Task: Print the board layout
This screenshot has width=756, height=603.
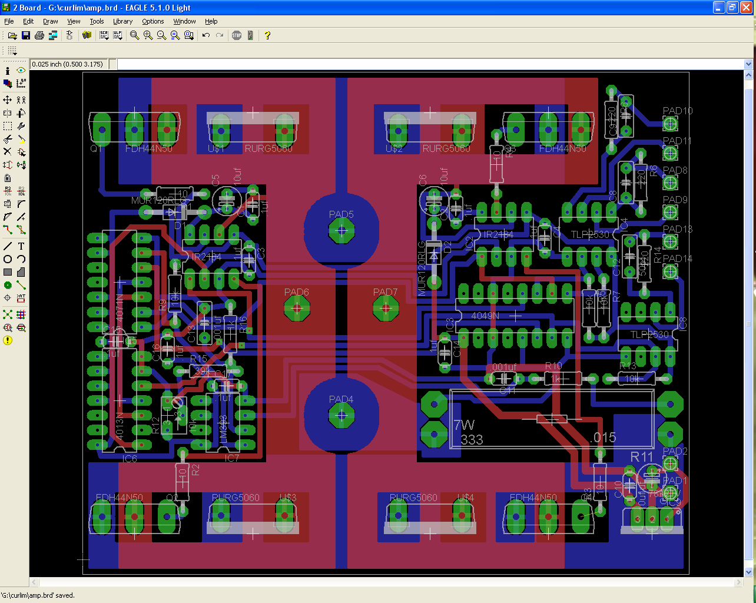Action: [x=39, y=35]
